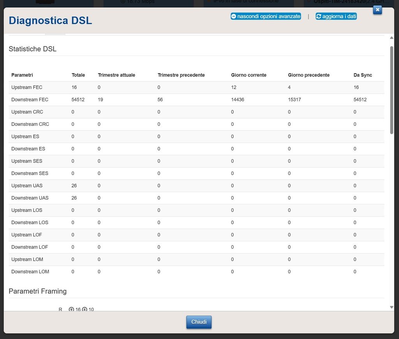
Task: Click the refresh icon beside aggiorna i dati
Action: 319,16
